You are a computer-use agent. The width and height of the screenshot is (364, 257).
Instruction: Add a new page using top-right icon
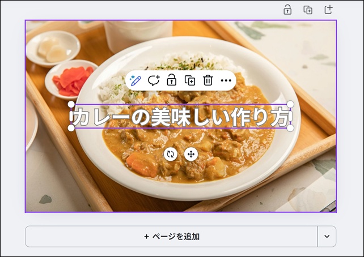[328, 10]
